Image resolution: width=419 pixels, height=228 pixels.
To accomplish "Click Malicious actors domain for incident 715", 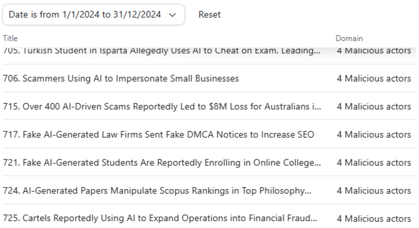I will pos(374,107).
